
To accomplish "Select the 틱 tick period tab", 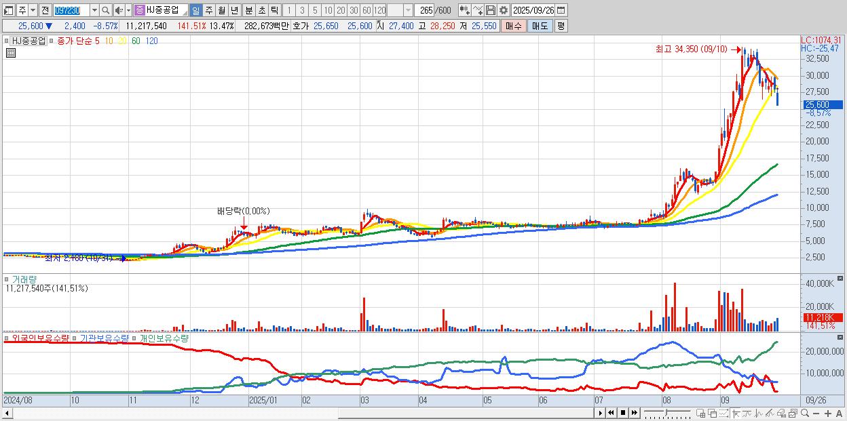I will click(x=274, y=10).
